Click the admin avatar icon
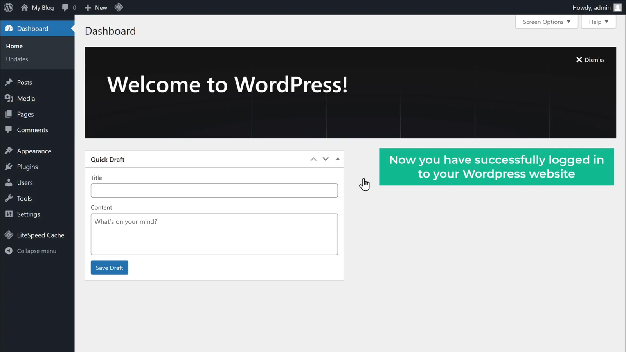This screenshot has height=352, width=626. 617,7
